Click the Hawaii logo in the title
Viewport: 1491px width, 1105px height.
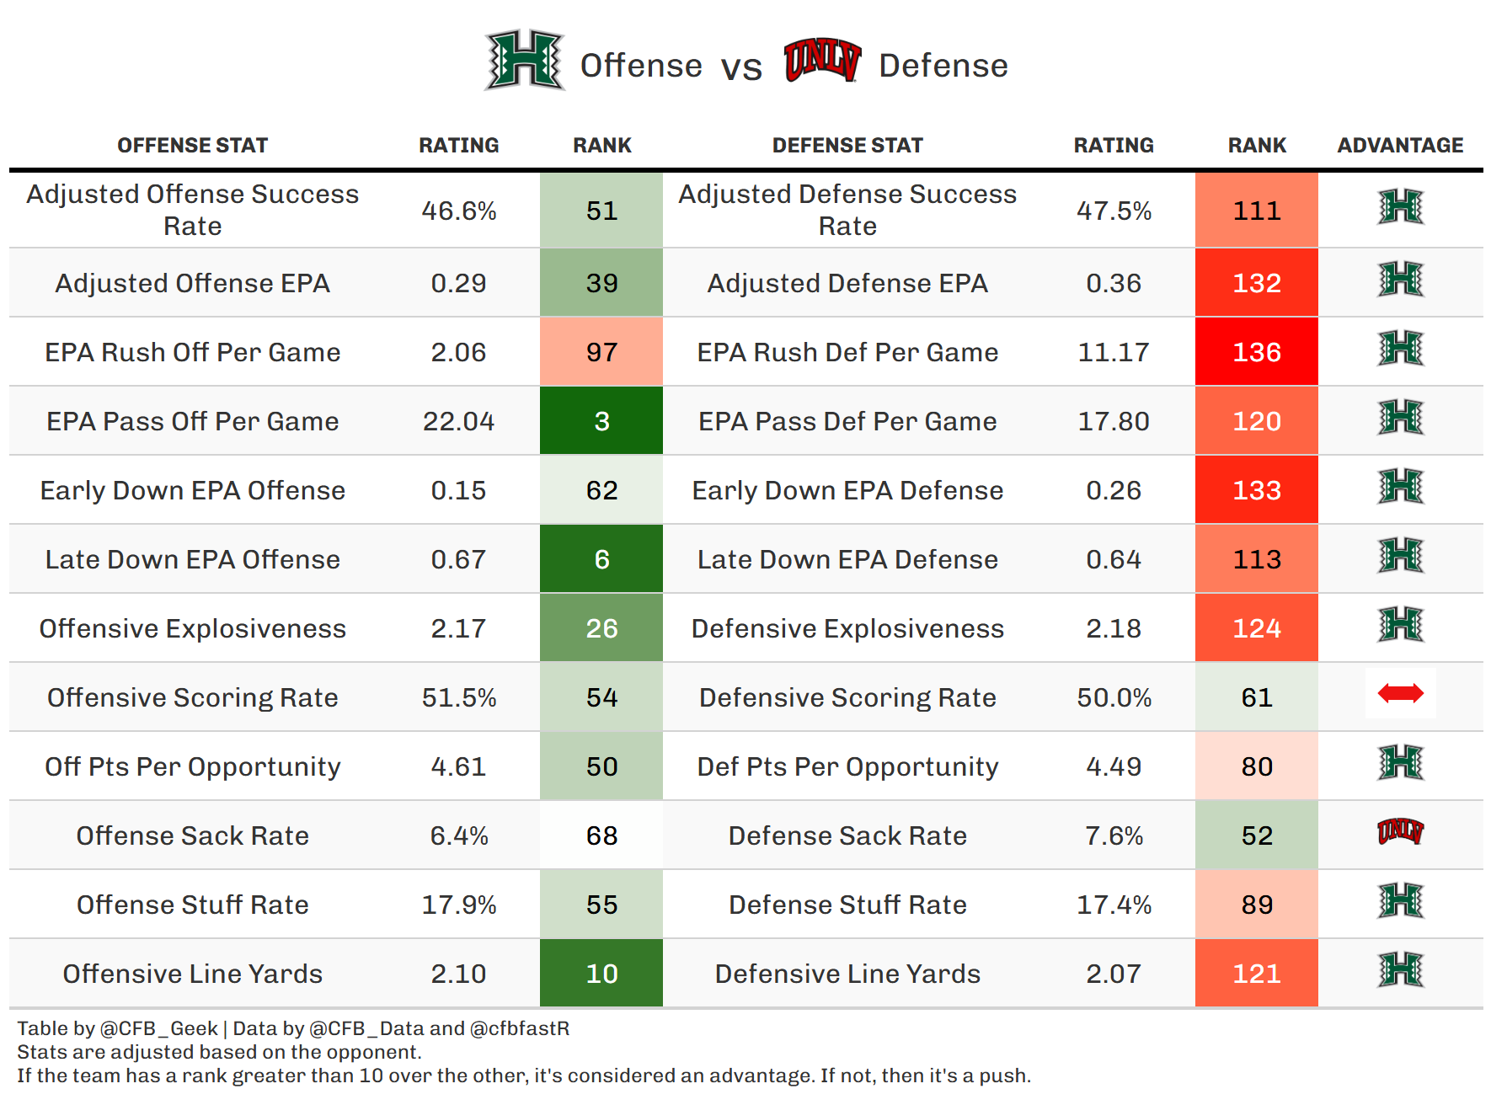tap(524, 61)
